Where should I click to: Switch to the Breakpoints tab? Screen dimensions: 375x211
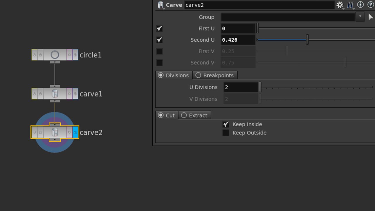(x=215, y=75)
